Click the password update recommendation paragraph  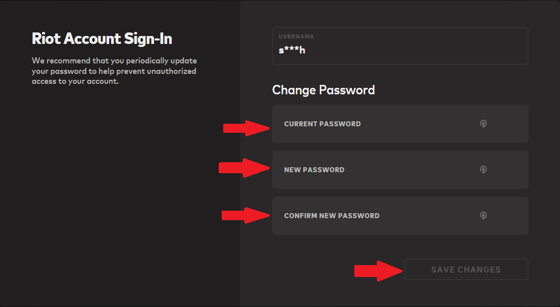click(x=114, y=71)
